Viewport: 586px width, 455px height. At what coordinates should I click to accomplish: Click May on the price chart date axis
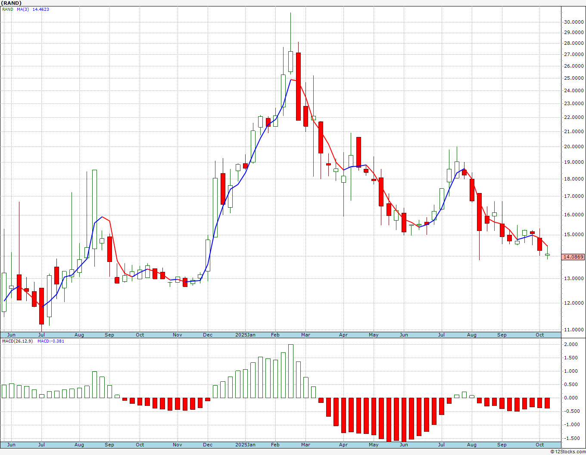374,335
